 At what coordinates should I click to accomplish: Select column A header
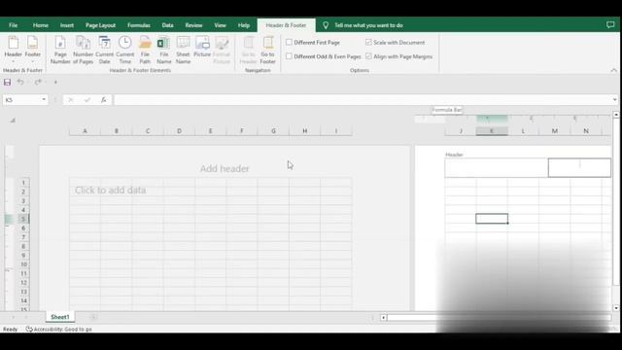point(85,131)
